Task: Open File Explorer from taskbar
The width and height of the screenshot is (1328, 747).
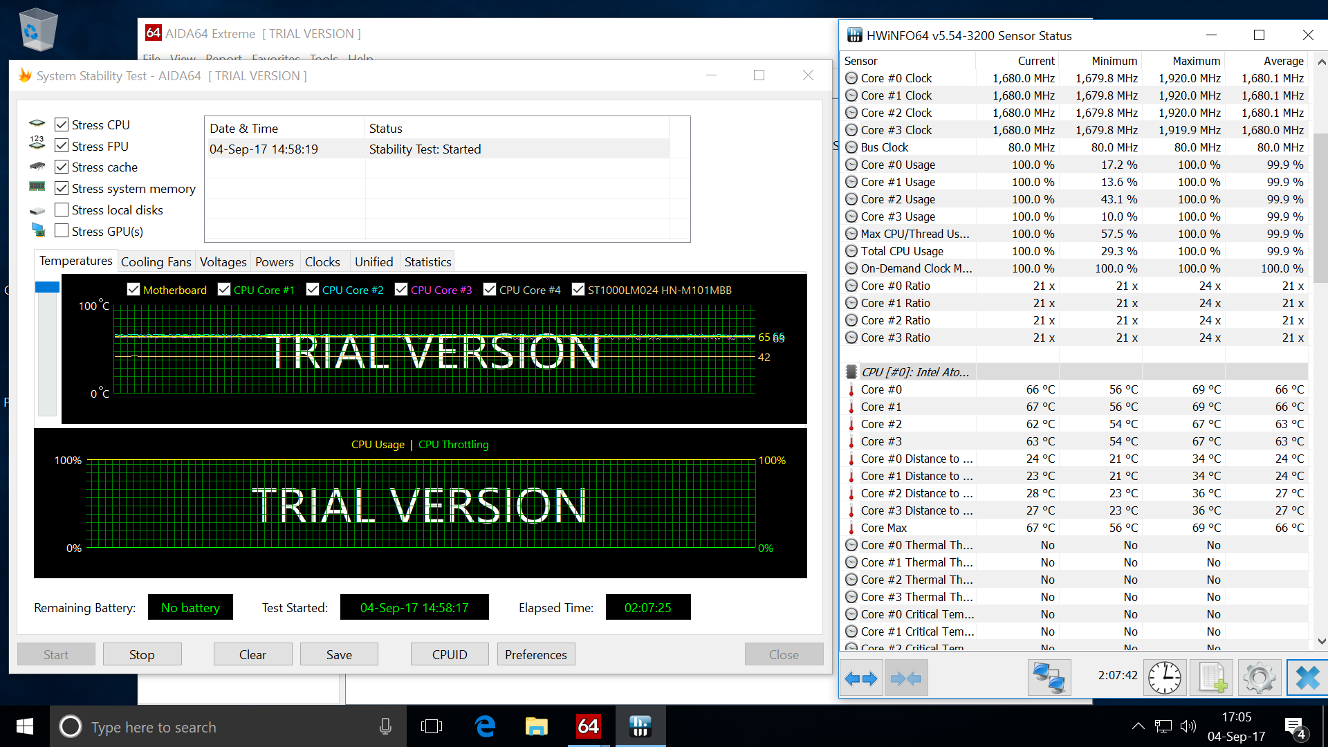Action: (537, 726)
